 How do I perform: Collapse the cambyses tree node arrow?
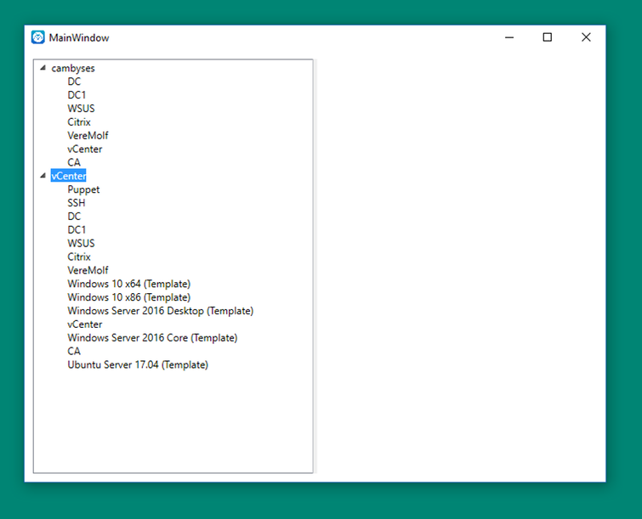click(x=43, y=68)
